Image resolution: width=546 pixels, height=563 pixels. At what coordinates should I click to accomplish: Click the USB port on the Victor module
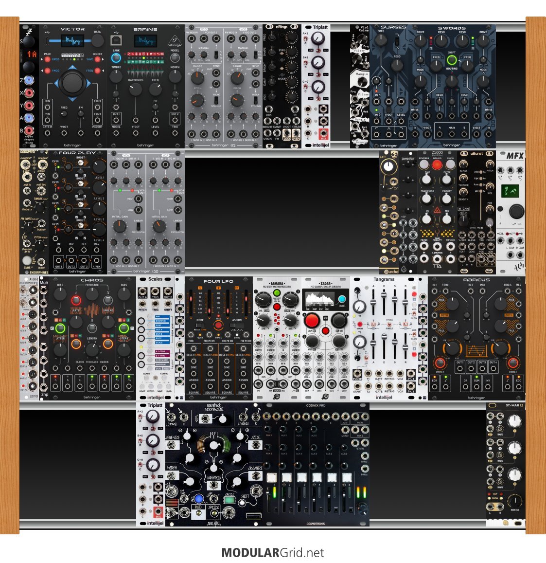click(x=48, y=40)
